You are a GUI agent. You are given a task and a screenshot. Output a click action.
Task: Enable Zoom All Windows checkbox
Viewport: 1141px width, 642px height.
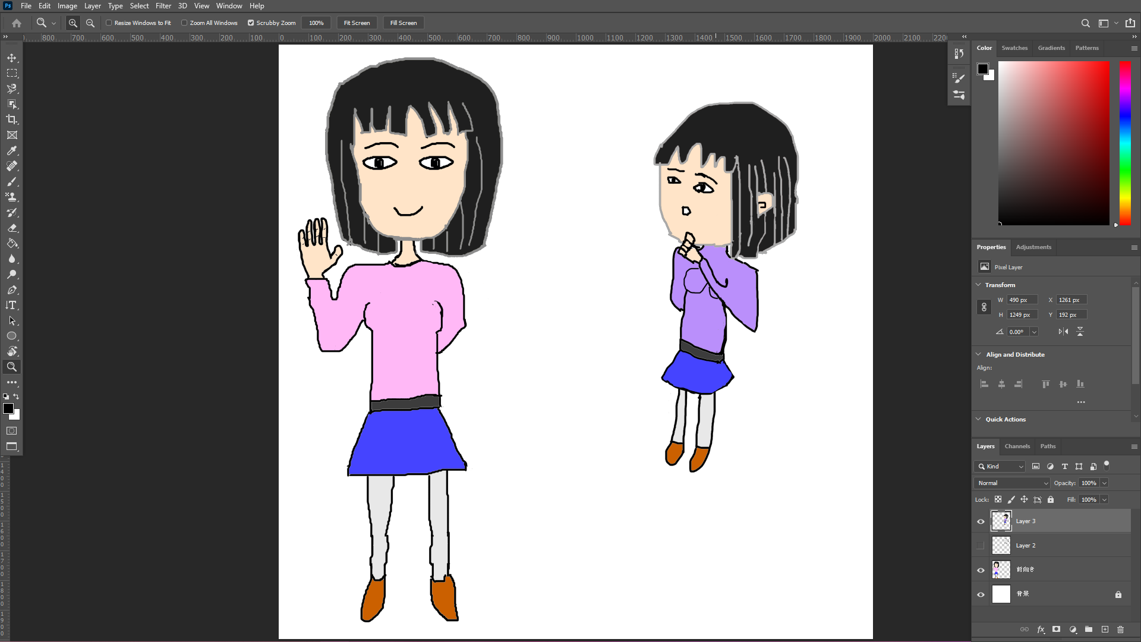tap(184, 23)
